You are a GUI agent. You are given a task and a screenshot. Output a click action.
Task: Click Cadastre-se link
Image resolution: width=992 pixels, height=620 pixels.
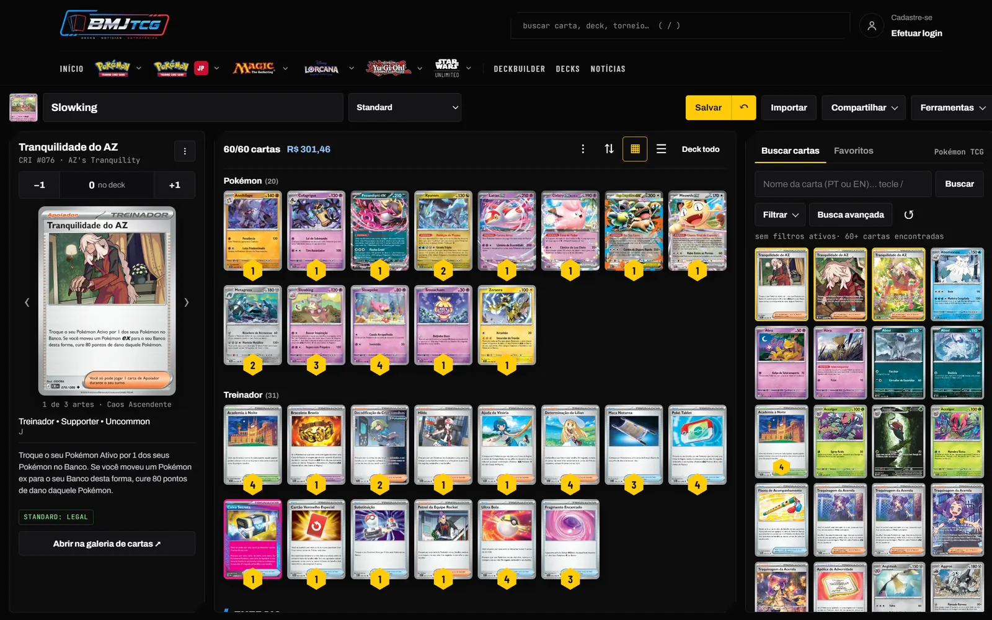(911, 17)
